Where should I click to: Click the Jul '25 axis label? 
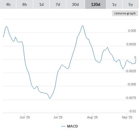pos(58,117)
